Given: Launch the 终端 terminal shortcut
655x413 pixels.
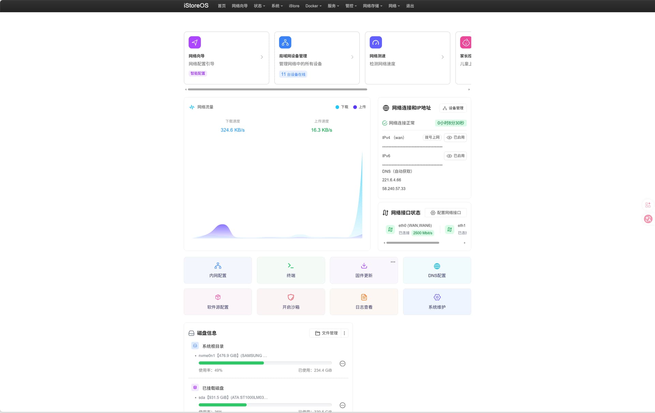Looking at the screenshot, I should [x=291, y=270].
